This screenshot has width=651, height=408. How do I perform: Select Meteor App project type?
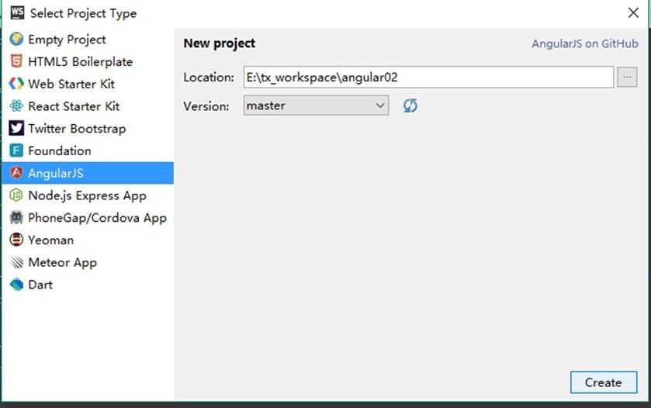[x=88, y=262]
